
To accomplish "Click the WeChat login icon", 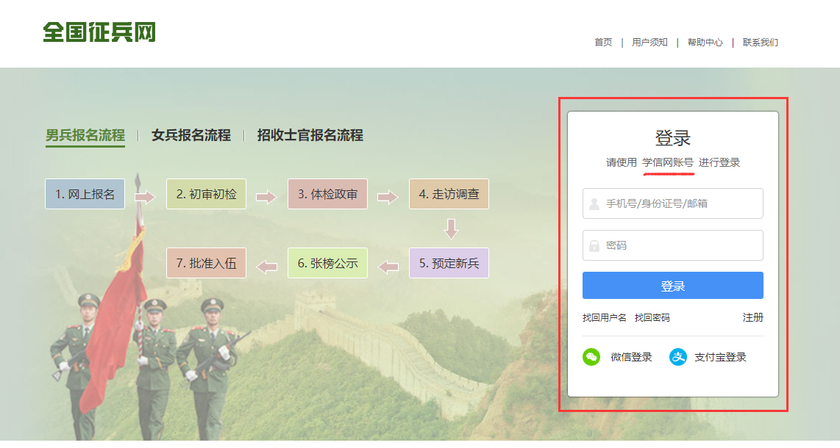I will click(x=591, y=357).
